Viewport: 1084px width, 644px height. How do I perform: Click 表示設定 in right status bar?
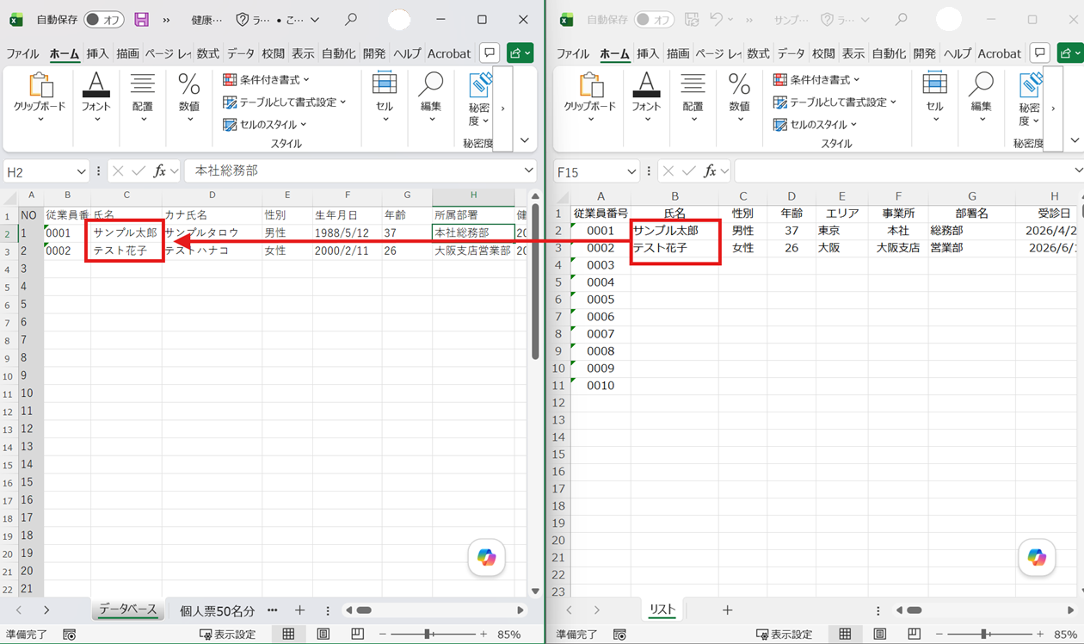[x=784, y=635]
